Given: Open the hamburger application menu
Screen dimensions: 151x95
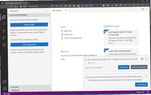Looking at the screenshot, I should pyautogui.click(x=4, y=11).
